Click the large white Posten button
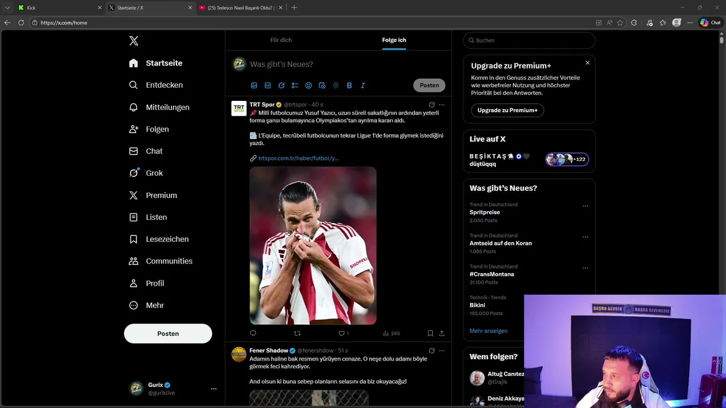Image resolution: width=726 pixels, height=408 pixels. click(x=168, y=334)
